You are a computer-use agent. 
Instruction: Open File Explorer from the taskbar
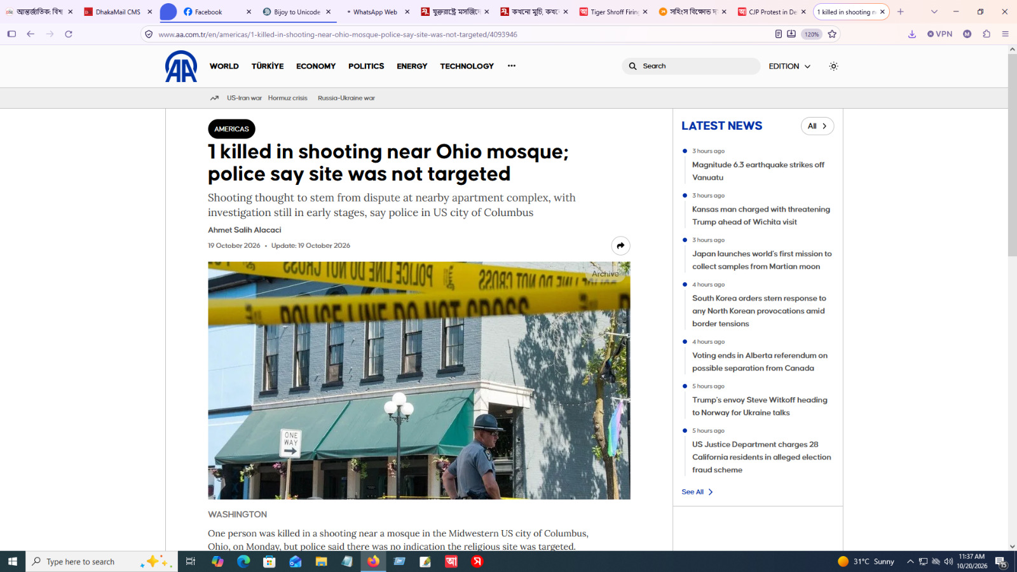321,561
